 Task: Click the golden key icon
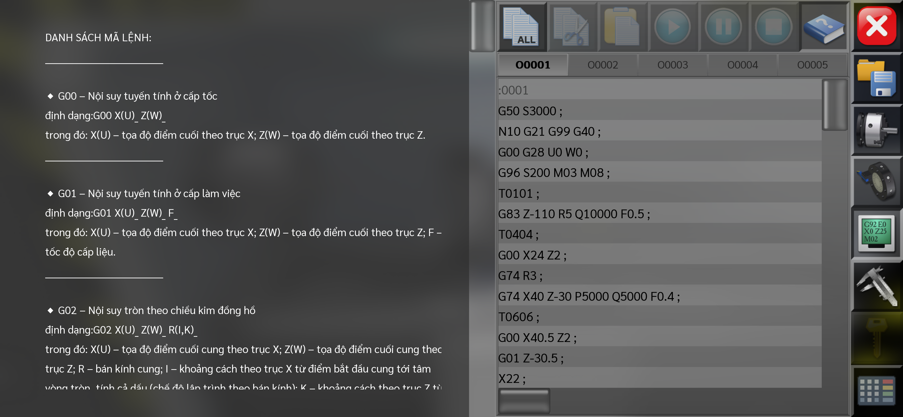tap(877, 338)
